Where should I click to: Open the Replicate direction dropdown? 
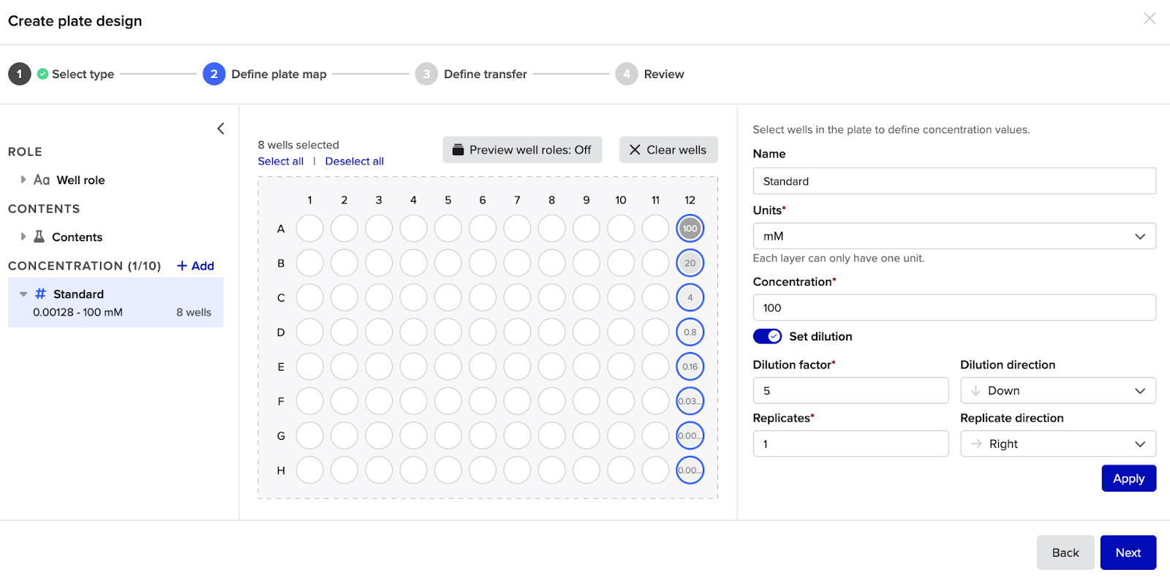pyautogui.click(x=1057, y=444)
